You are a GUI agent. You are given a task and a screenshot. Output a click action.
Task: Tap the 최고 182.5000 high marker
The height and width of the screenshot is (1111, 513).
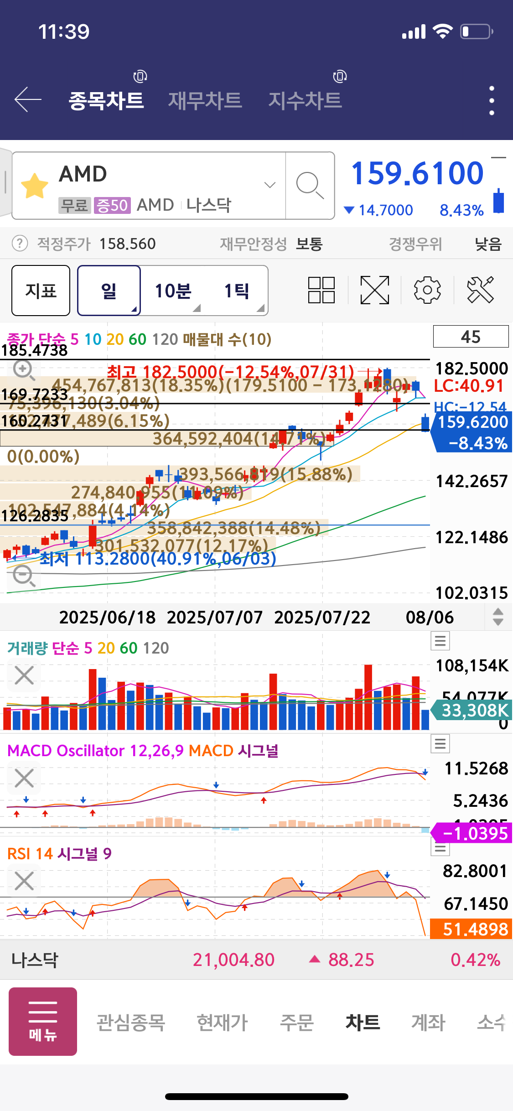click(x=230, y=372)
